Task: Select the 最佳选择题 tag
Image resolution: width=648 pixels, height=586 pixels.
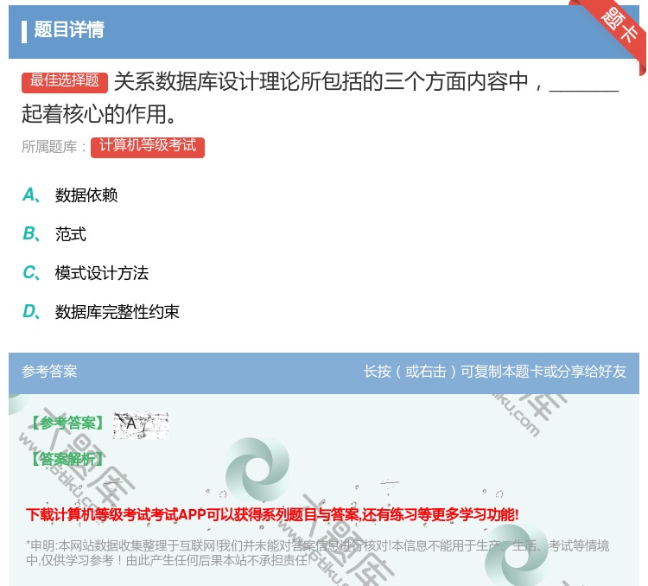Action: point(65,81)
